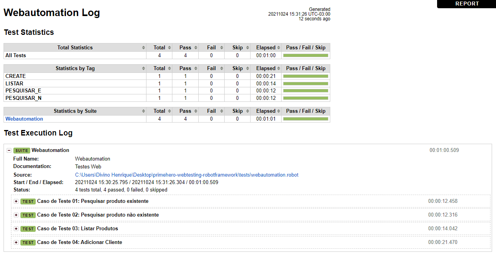The height and width of the screenshot is (280, 496).
Task: Sort Total Statistics by Pass column
Action: [185, 47]
